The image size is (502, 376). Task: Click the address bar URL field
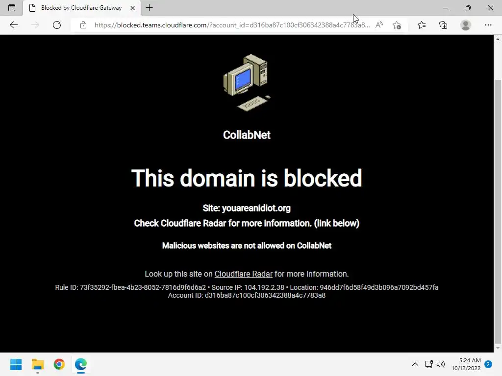(x=232, y=25)
